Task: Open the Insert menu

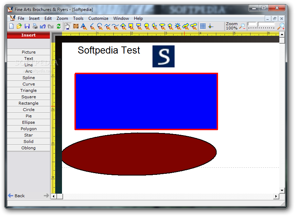Action: click(34, 18)
